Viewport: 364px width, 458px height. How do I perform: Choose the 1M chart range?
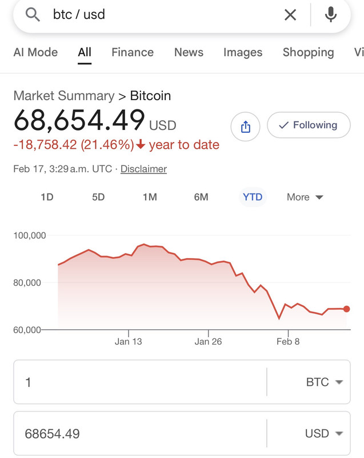[x=150, y=197]
